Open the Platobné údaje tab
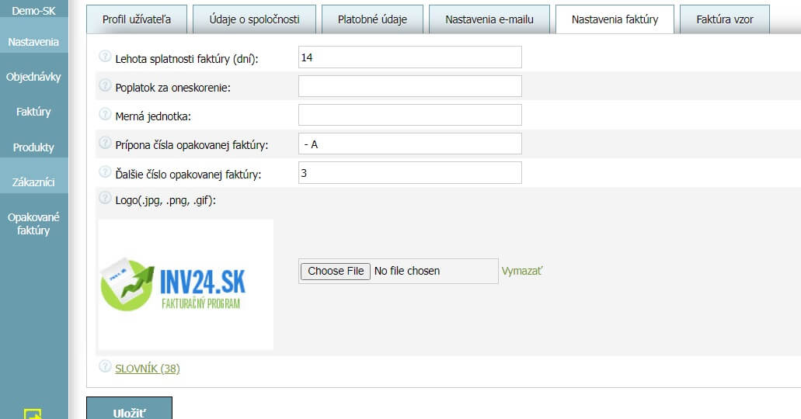Screen dimensions: 801x419 (x=372, y=19)
